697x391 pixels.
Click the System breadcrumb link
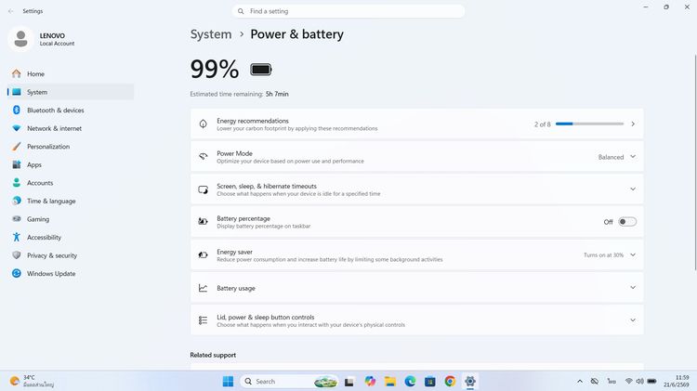point(211,34)
